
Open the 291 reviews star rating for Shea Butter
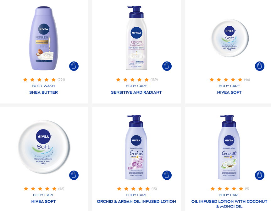[44, 80]
